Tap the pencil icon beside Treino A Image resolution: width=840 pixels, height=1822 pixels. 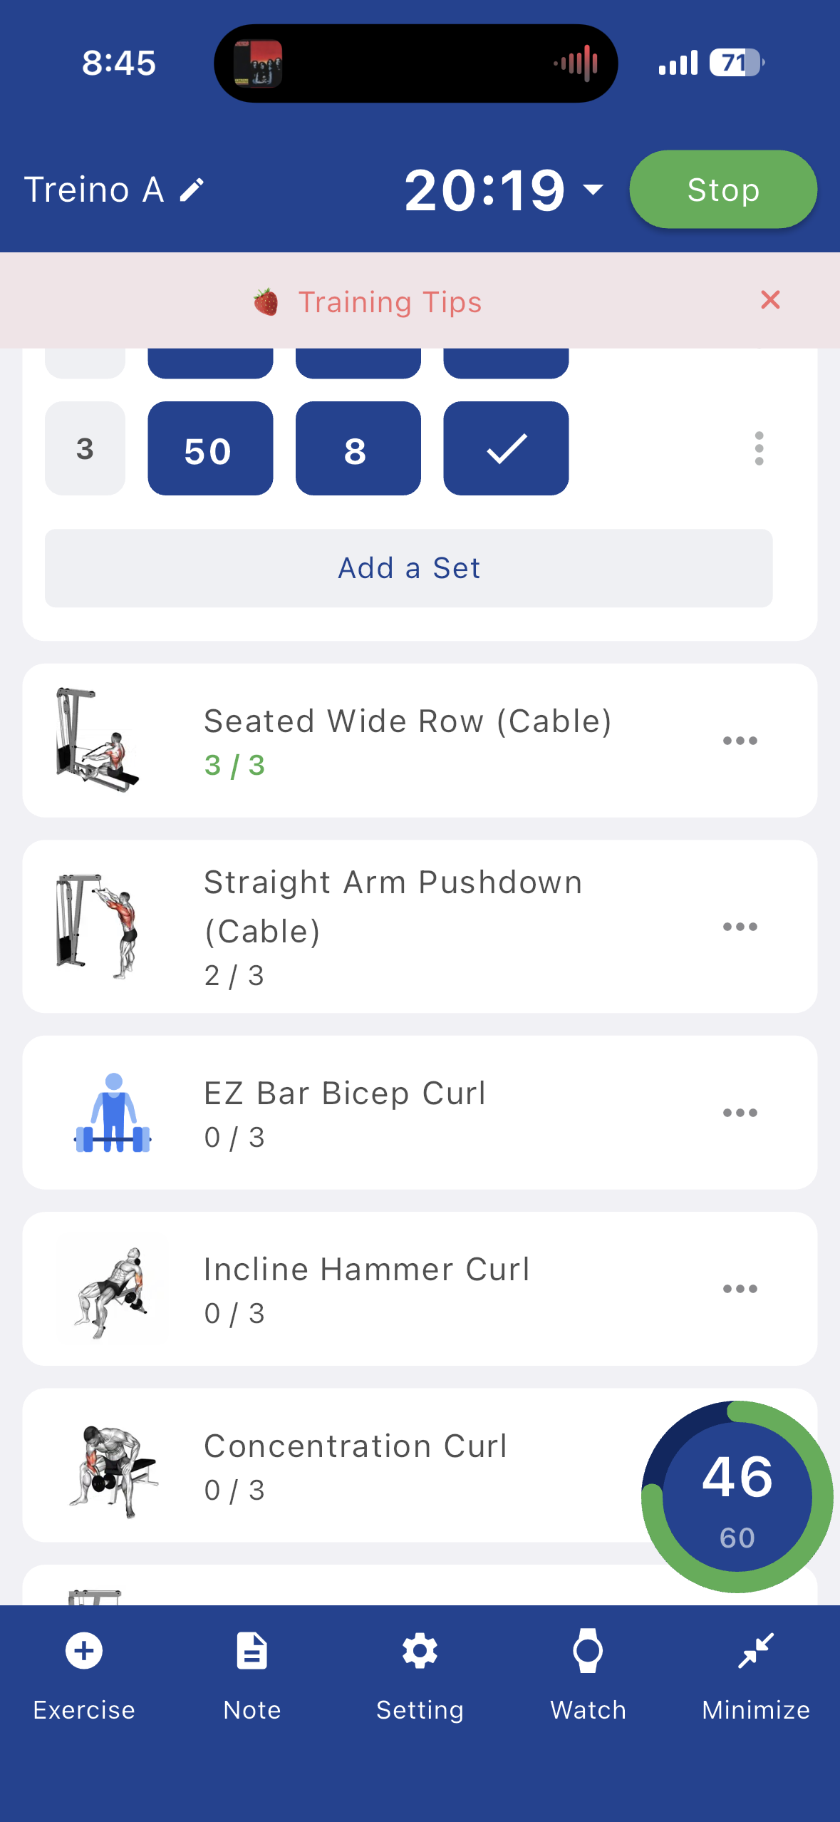(x=192, y=190)
